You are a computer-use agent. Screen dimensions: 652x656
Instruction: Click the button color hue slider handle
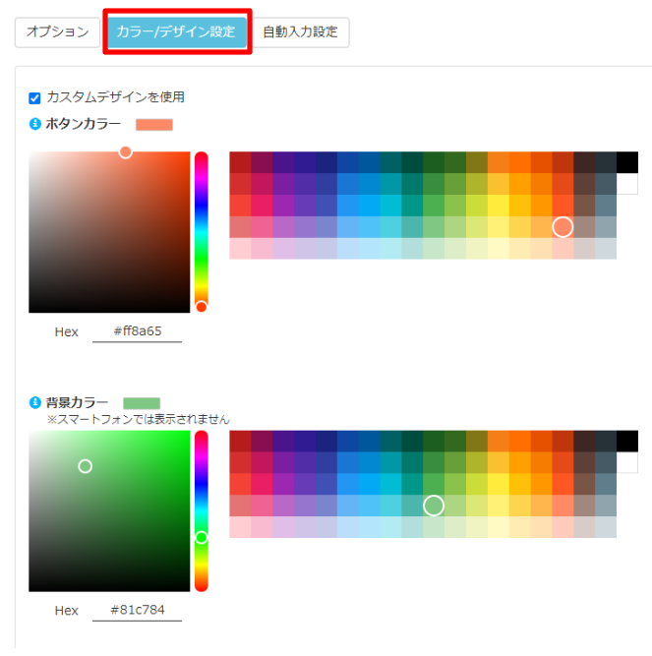(202, 307)
